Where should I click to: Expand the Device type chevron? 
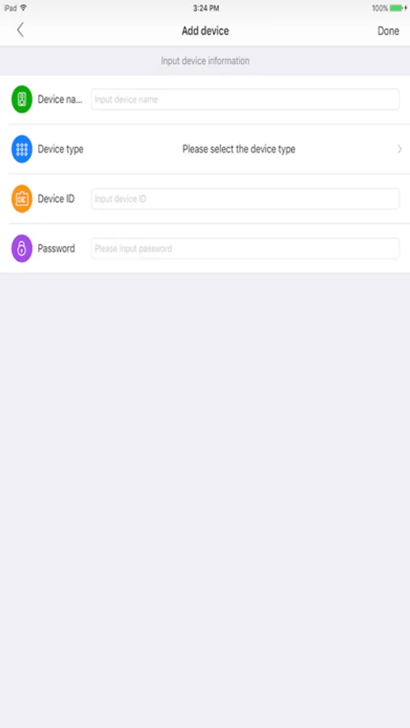click(399, 149)
